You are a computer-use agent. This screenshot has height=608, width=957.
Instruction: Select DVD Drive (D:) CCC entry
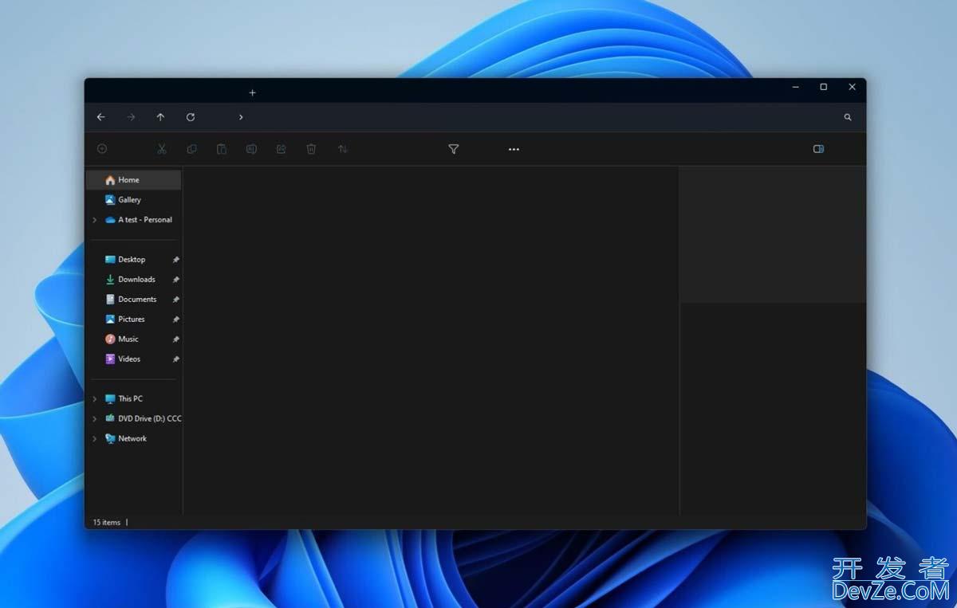click(144, 418)
